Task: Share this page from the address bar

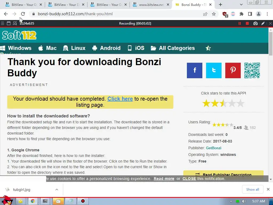Action: 205,14
